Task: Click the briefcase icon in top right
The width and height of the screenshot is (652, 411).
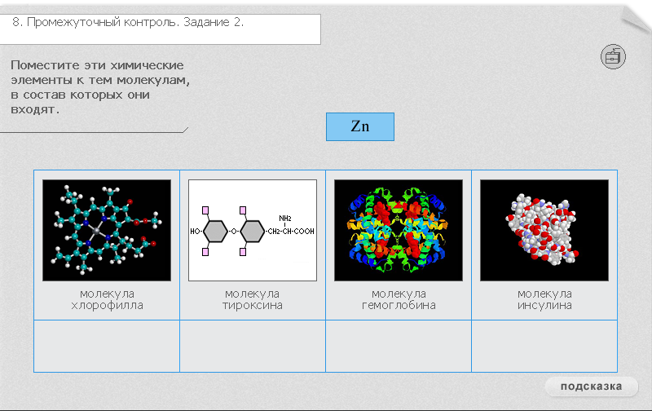Action: 613,56
